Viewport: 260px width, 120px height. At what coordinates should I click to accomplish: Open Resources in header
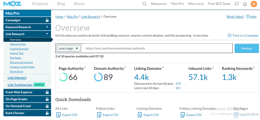point(159,4)
